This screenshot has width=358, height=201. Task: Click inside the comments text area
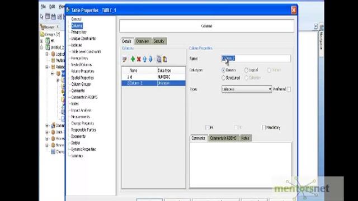240,165
